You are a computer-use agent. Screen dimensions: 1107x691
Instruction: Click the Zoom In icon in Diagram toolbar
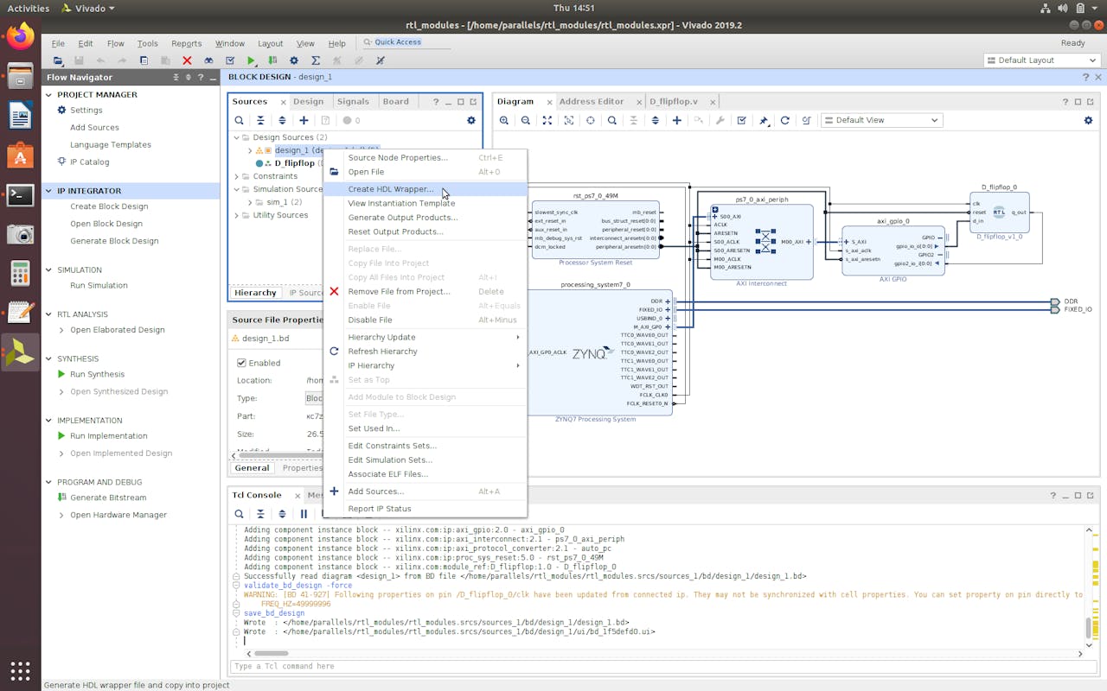[504, 121]
